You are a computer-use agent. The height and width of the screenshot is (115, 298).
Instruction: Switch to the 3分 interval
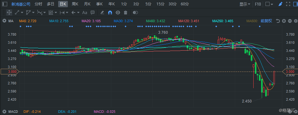coord(136,4)
